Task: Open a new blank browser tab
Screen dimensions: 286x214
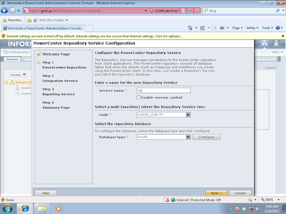Action: (x=89, y=29)
